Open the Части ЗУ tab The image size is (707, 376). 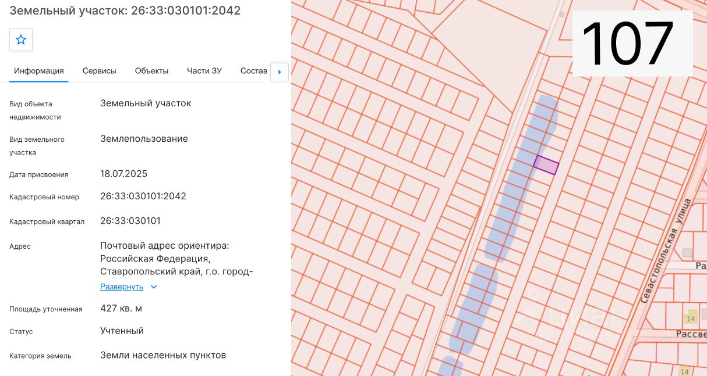click(x=204, y=71)
